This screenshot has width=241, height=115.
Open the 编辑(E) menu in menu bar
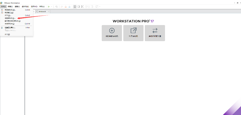[x=10, y=7]
